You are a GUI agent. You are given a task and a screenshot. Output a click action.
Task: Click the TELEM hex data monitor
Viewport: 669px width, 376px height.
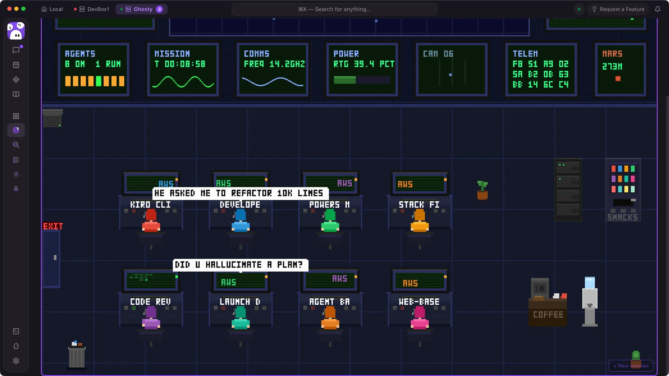542,69
